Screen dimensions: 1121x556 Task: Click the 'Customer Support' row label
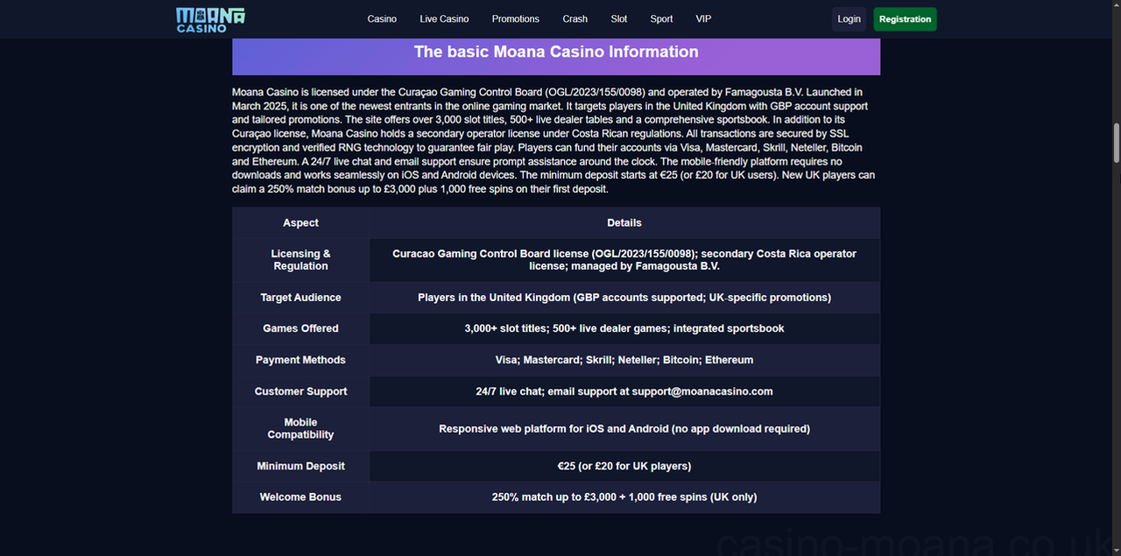300,391
